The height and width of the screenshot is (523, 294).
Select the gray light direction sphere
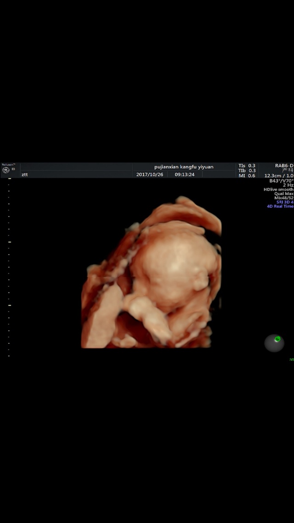(274, 343)
